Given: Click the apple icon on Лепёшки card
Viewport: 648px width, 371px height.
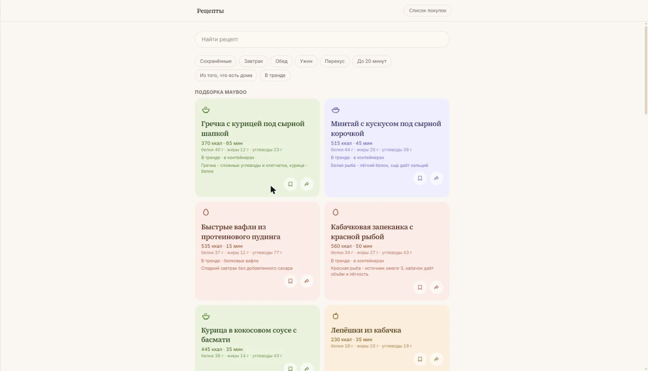Looking at the screenshot, I should (336, 316).
